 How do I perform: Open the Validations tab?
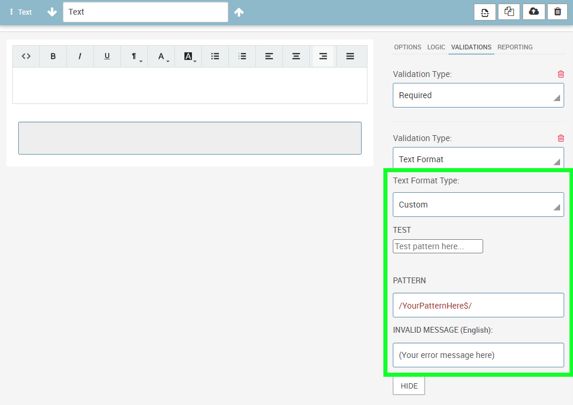click(471, 47)
